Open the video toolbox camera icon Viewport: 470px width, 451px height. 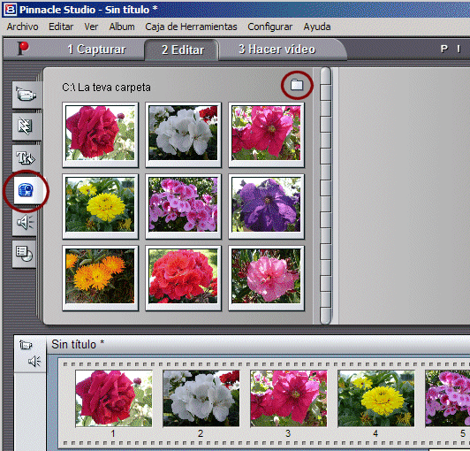[26, 345]
